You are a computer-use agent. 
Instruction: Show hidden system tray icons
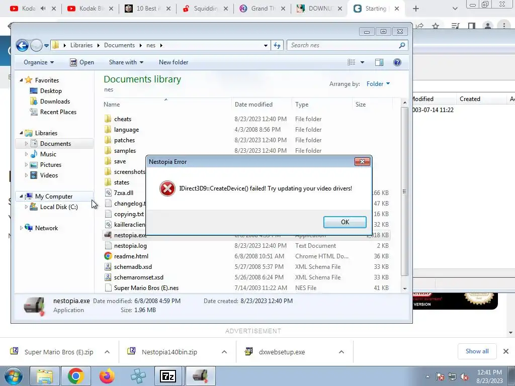pos(427,377)
